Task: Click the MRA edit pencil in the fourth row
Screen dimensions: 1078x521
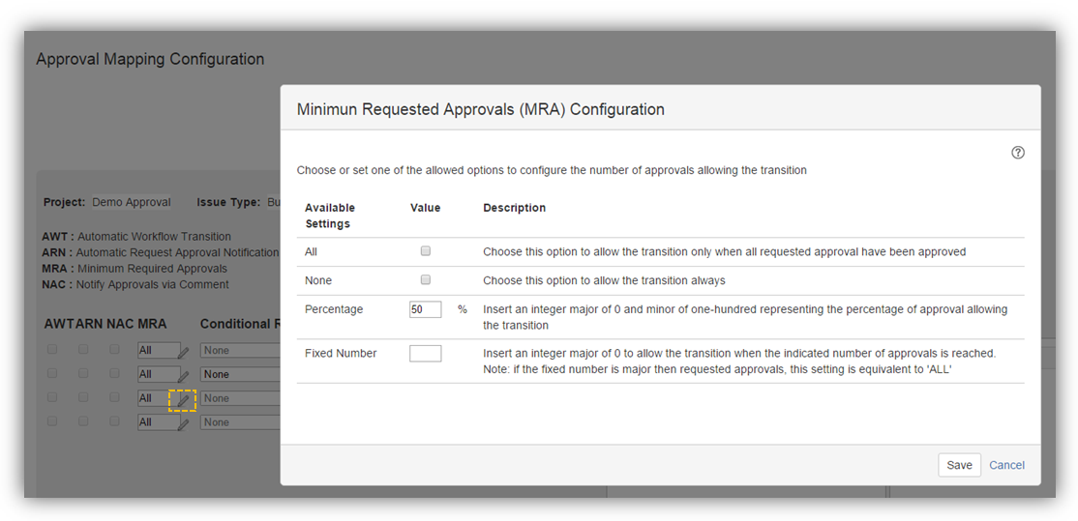Action: tap(184, 423)
